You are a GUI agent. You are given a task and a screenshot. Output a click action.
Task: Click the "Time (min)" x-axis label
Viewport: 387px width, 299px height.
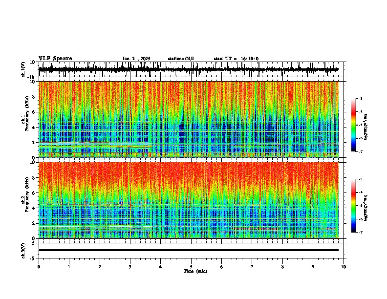(x=195, y=271)
